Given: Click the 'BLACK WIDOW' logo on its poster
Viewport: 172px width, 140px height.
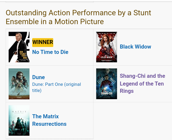Looking at the screenshot, I should pyautogui.click(x=107, y=57).
